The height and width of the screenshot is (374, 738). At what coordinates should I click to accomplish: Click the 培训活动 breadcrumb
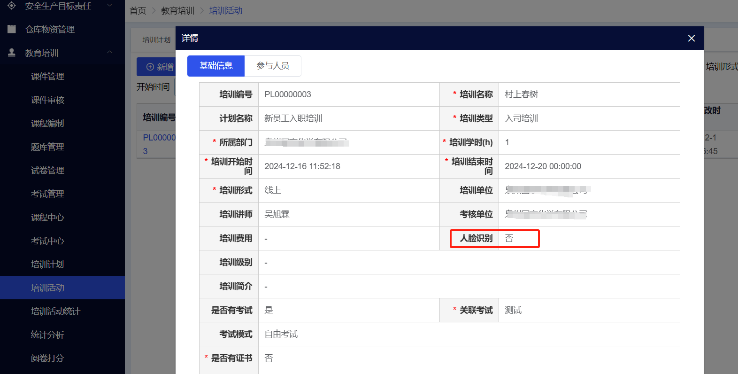point(226,10)
